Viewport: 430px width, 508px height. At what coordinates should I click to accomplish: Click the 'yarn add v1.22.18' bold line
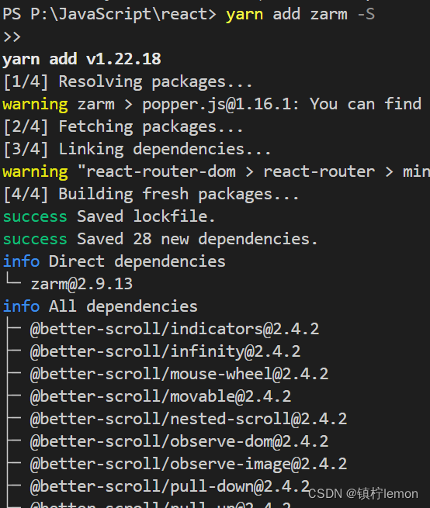81,60
